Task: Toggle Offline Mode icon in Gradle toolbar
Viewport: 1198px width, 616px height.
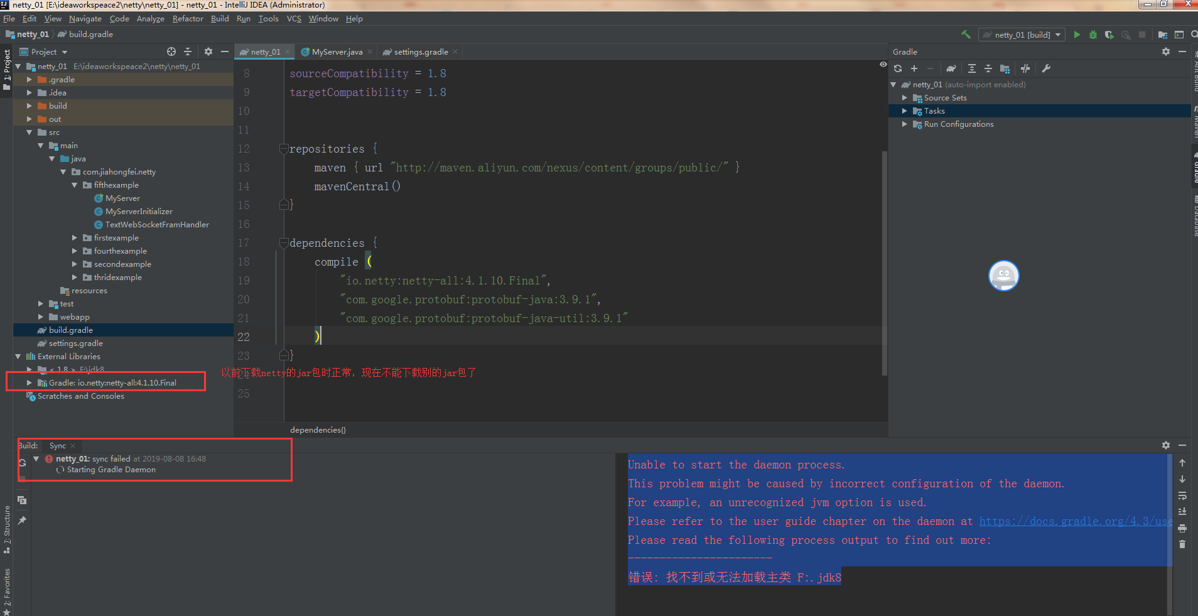Action: click(1025, 68)
